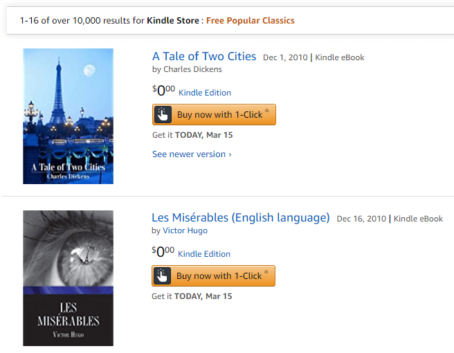The image size is (454, 353).
Task: Click the Free Popular Classics category link
Action: pos(251,20)
